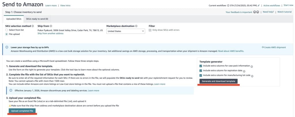Click the happy face feedback icon
295x117 pixels.
(255, 12)
